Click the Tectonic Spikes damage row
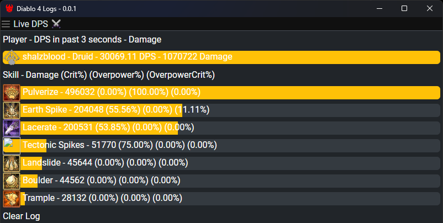The width and height of the screenshot is (443, 223). pos(221,146)
